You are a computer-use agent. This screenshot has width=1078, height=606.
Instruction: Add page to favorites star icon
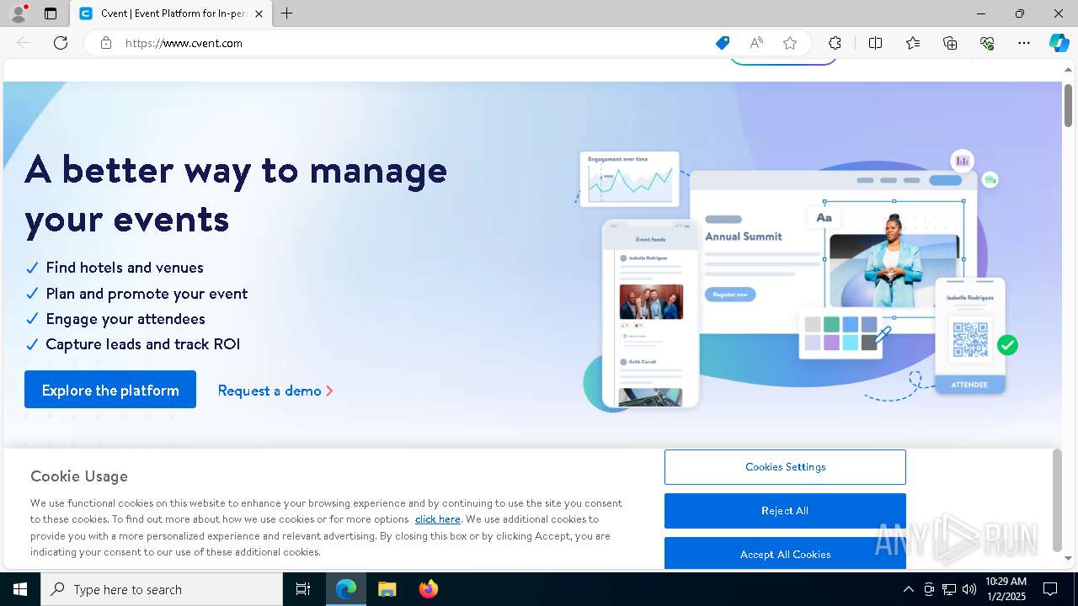click(x=790, y=43)
